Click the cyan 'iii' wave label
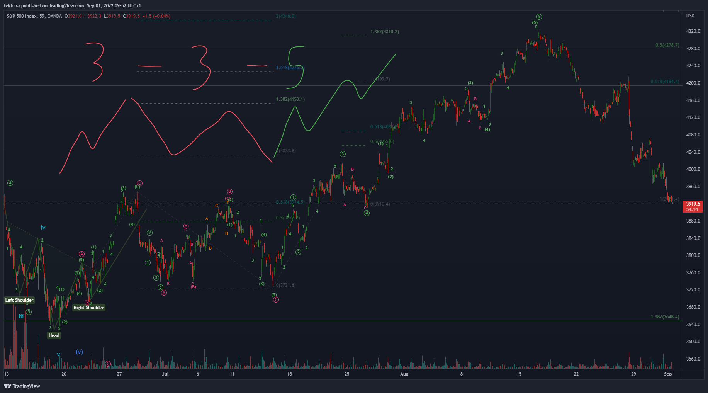The width and height of the screenshot is (708, 393). coord(21,316)
